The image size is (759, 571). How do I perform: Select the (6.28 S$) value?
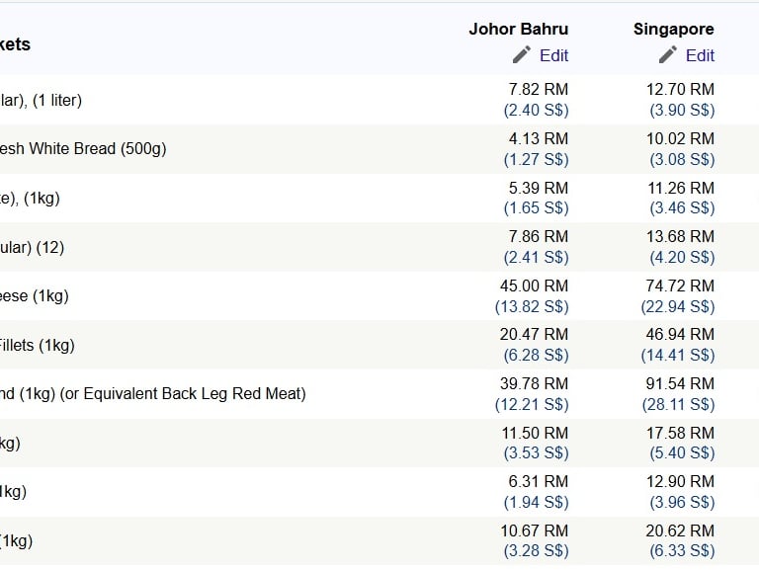[536, 356]
